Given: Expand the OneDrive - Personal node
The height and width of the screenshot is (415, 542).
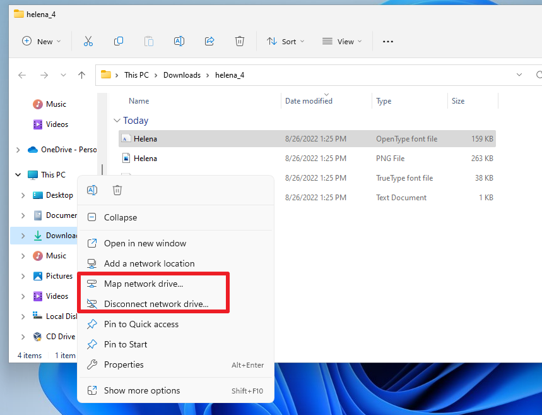Looking at the screenshot, I should (x=19, y=150).
